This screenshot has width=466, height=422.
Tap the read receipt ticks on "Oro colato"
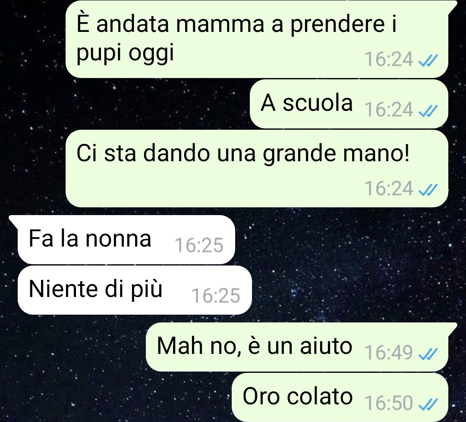point(428,404)
